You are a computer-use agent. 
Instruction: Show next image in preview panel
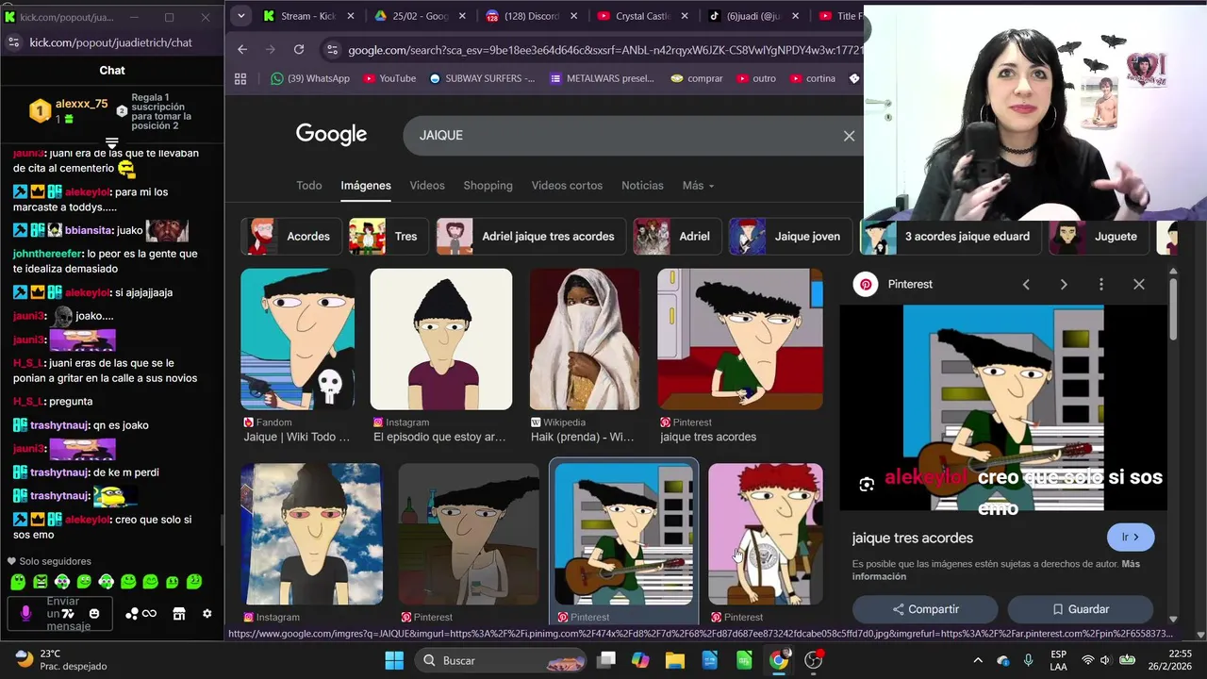coord(1064,284)
